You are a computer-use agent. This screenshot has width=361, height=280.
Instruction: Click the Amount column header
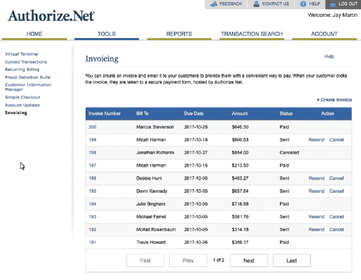[x=240, y=113]
